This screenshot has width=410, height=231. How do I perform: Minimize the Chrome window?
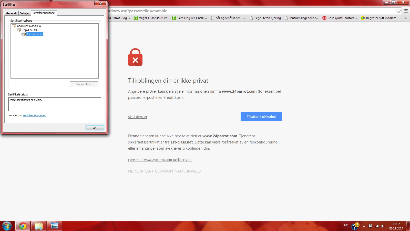click(x=387, y=2)
